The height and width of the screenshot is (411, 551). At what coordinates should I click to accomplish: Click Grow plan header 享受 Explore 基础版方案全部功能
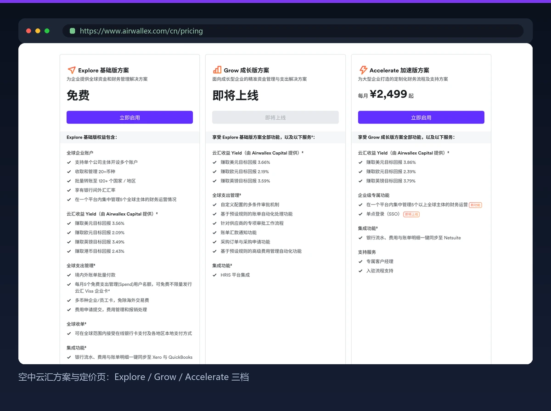point(264,137)
